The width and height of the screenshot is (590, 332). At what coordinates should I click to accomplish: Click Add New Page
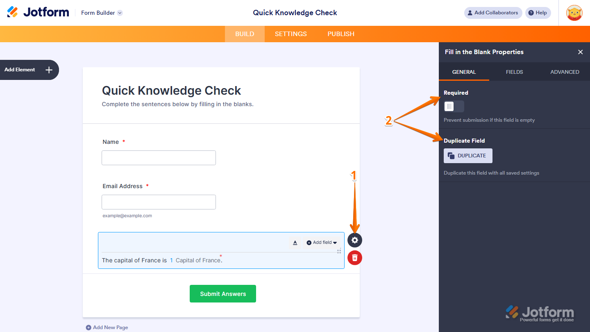(107, 327)
